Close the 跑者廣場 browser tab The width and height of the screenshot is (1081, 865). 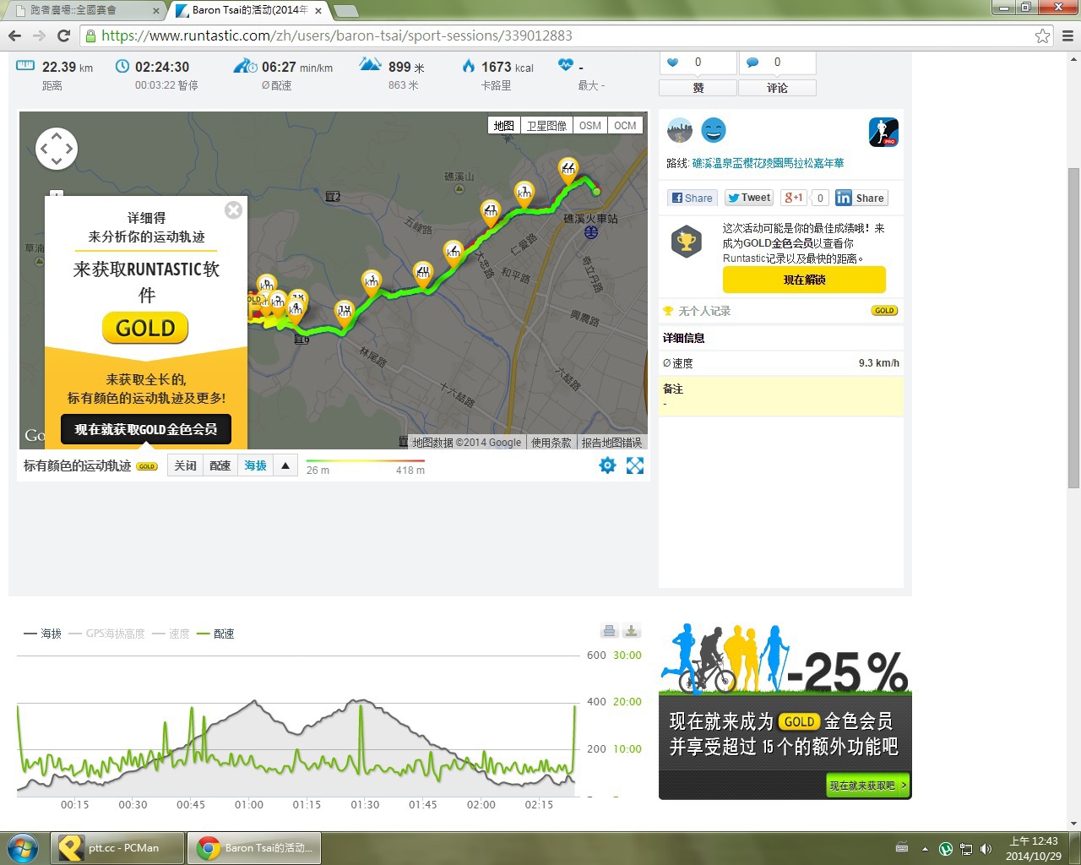pyautogui.click(x=155, y=11)
